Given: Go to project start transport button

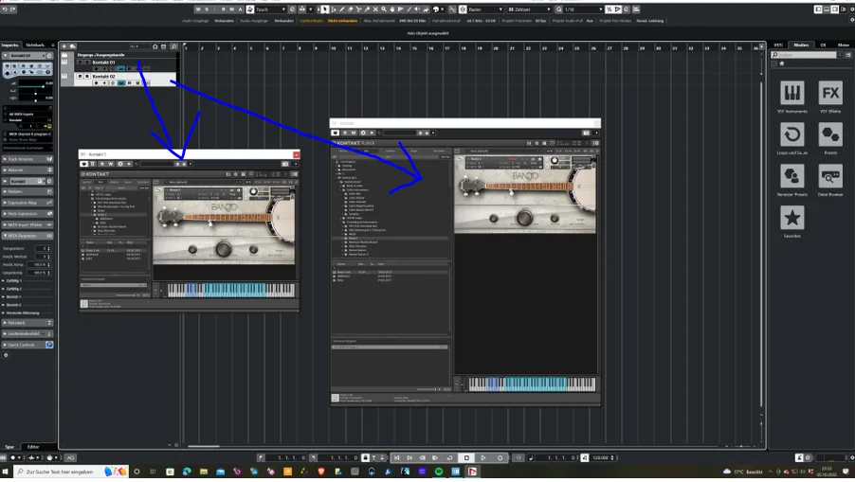Looking at the screenshot, I should pos(397,457).
